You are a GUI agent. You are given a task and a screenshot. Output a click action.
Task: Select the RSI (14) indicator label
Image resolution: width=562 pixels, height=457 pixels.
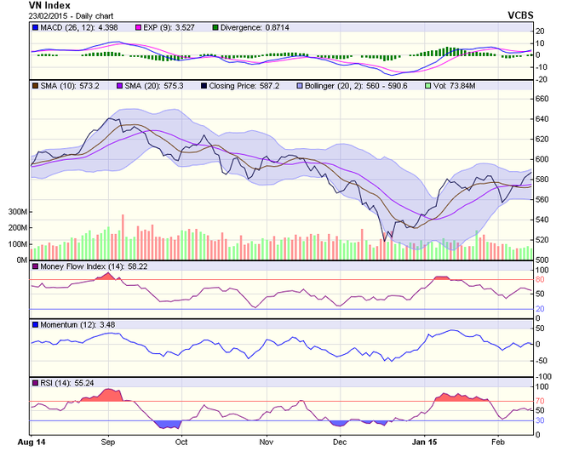click(x=58, y=383)
